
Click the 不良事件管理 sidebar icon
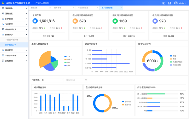(x=3, y=55)
